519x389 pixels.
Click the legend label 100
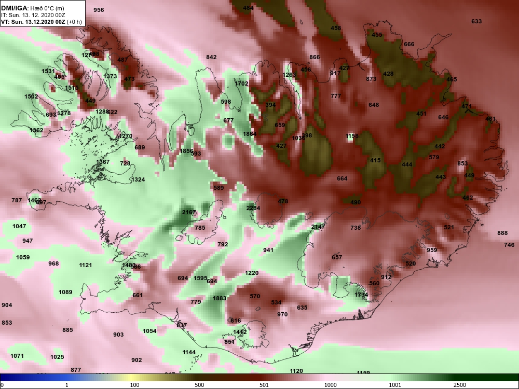[134, 385]
